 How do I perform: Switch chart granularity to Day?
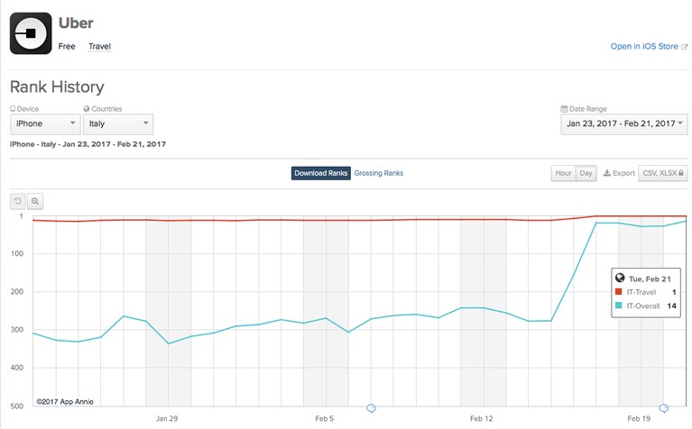pos(586,173)
